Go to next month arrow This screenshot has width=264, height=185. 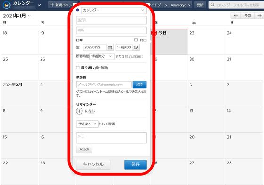259,15
